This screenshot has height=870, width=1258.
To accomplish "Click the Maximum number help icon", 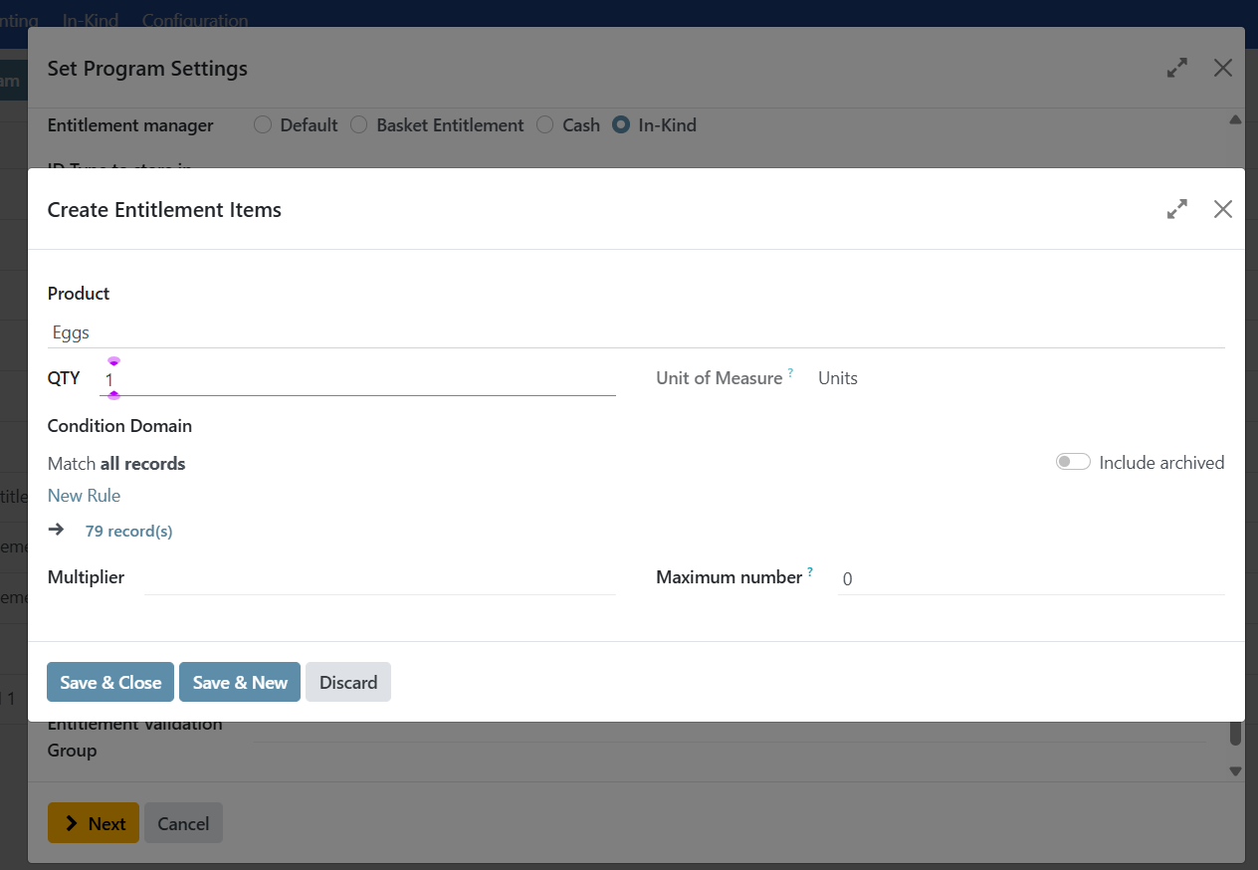I will click(810, 572).
